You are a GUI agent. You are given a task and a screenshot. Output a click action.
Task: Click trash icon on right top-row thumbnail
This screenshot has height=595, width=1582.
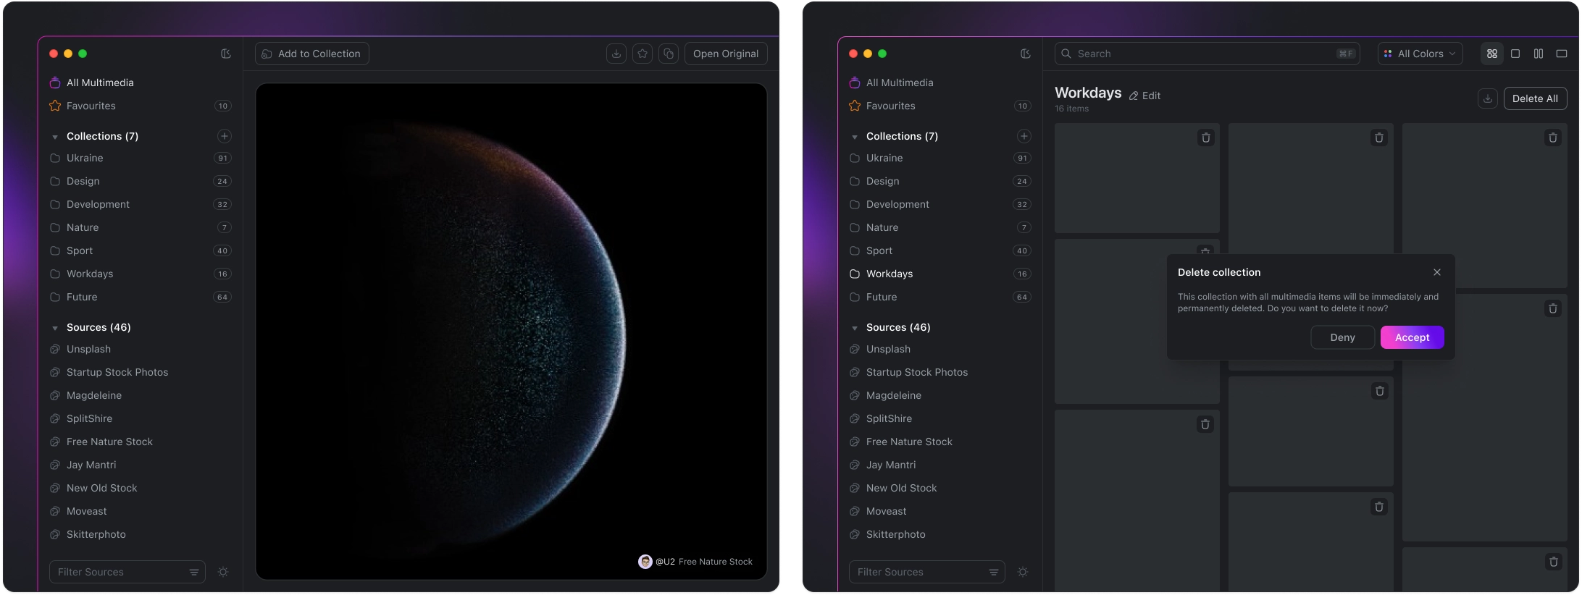(x=1553, y=138)
